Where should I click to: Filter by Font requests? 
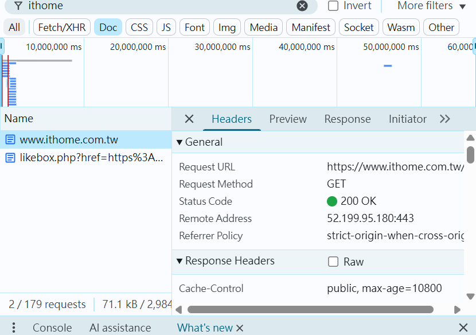194,28
